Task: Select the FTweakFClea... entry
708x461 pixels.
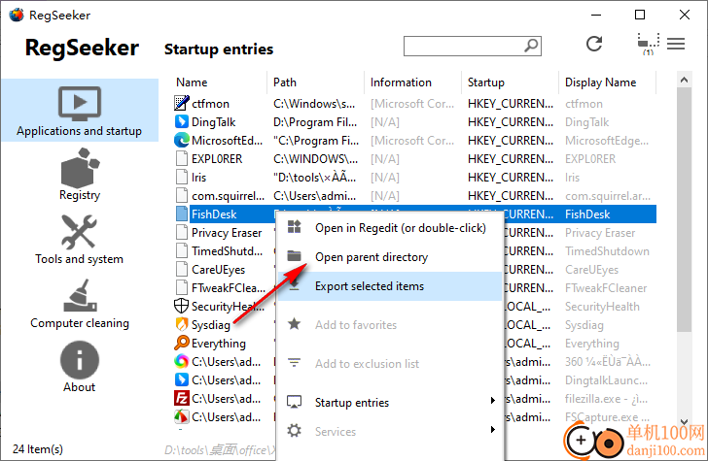Action: [x=229, y=288]
